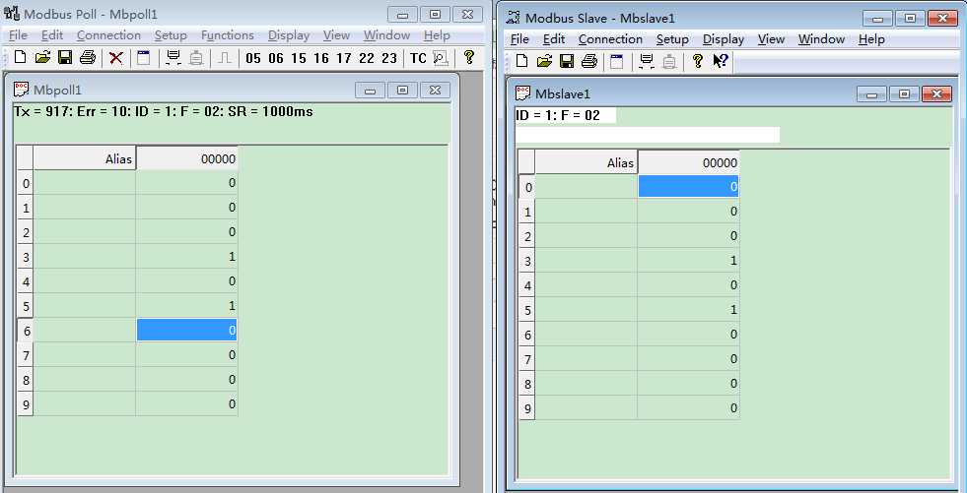Open Display menu in Modbus Slave

tap(724, 38)
